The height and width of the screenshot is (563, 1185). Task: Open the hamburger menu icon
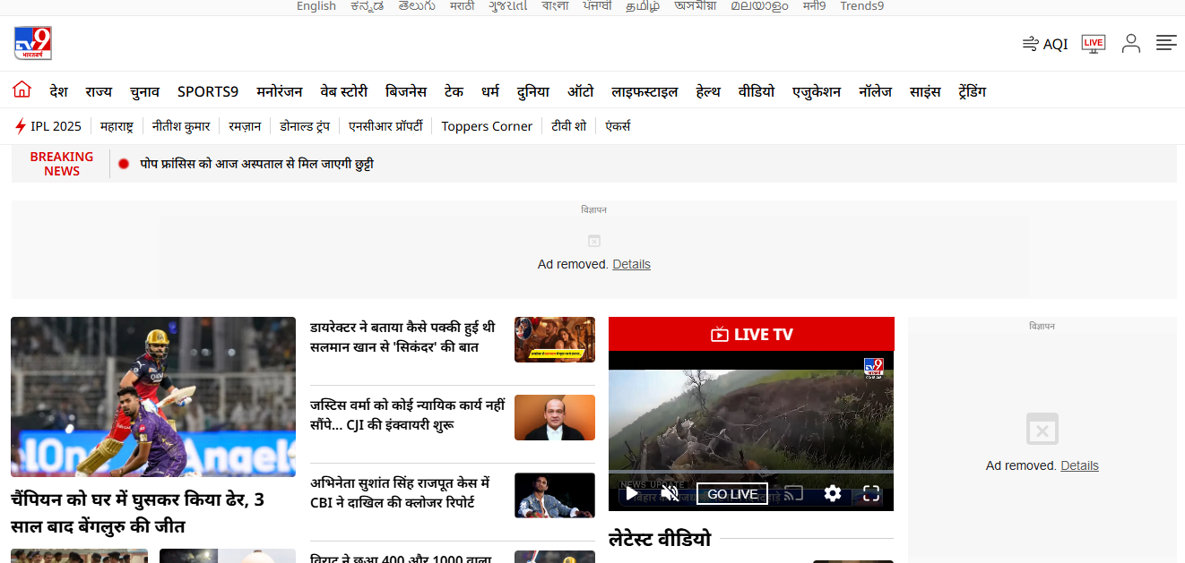coord(1166,43)
